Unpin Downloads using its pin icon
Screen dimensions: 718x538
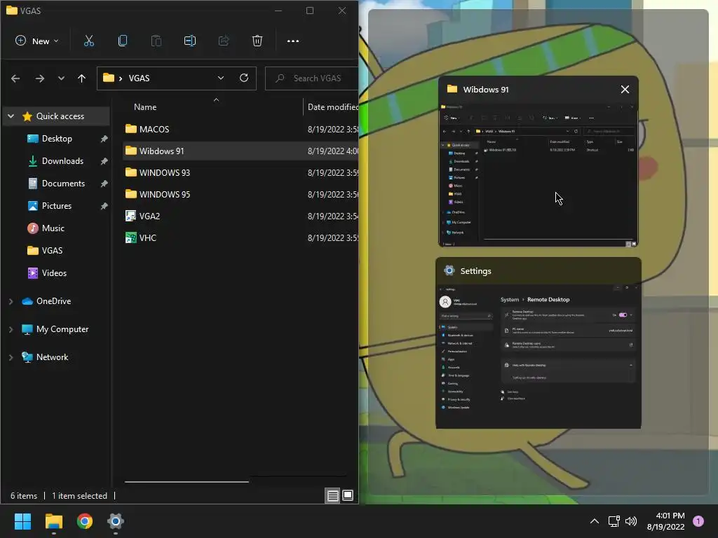coord(104,161)
